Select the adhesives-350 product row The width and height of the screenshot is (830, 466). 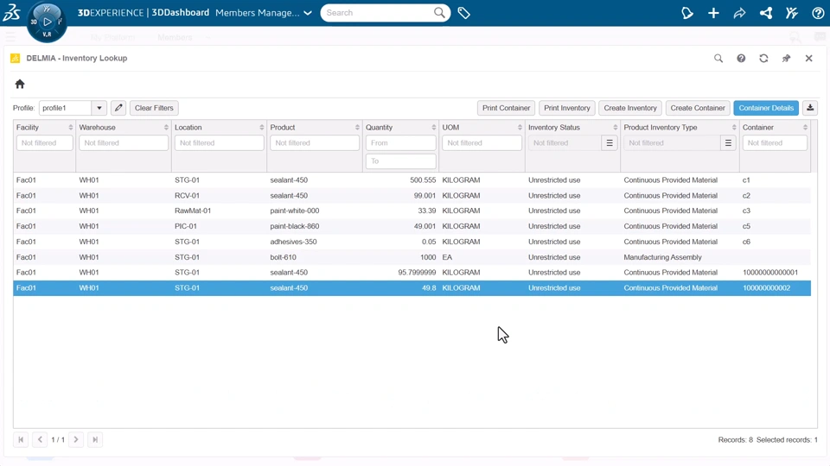click(412, 242)
